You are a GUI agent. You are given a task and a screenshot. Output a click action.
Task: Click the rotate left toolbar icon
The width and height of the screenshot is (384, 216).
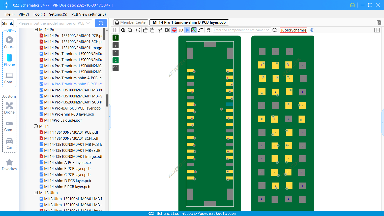point(145,30)
